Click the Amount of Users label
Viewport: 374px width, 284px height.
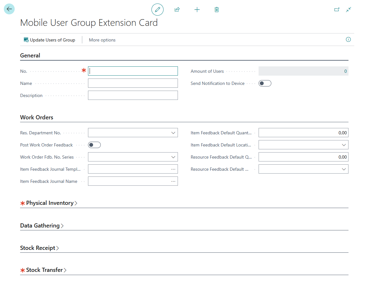pyautogui.click(x=207, y=71)
